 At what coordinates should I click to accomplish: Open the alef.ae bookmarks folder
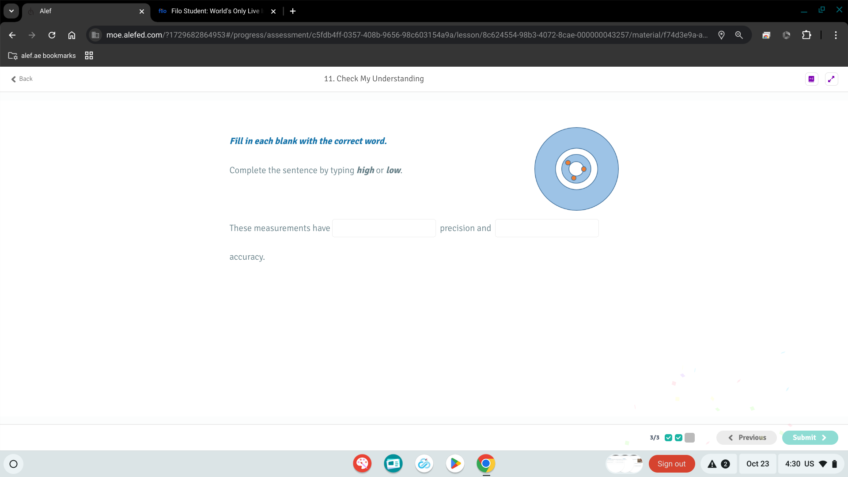42,56
